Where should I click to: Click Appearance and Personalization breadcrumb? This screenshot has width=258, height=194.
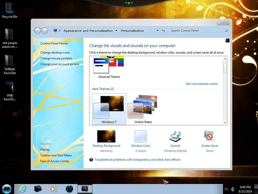[88, 31]
